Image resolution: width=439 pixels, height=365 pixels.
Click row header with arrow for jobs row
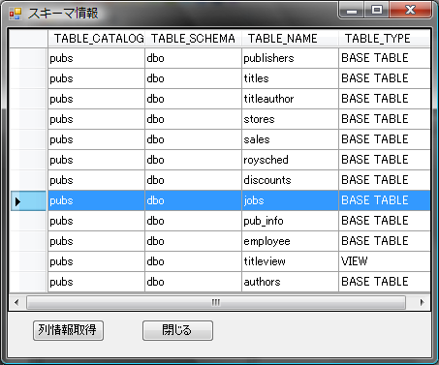(28, 200)
